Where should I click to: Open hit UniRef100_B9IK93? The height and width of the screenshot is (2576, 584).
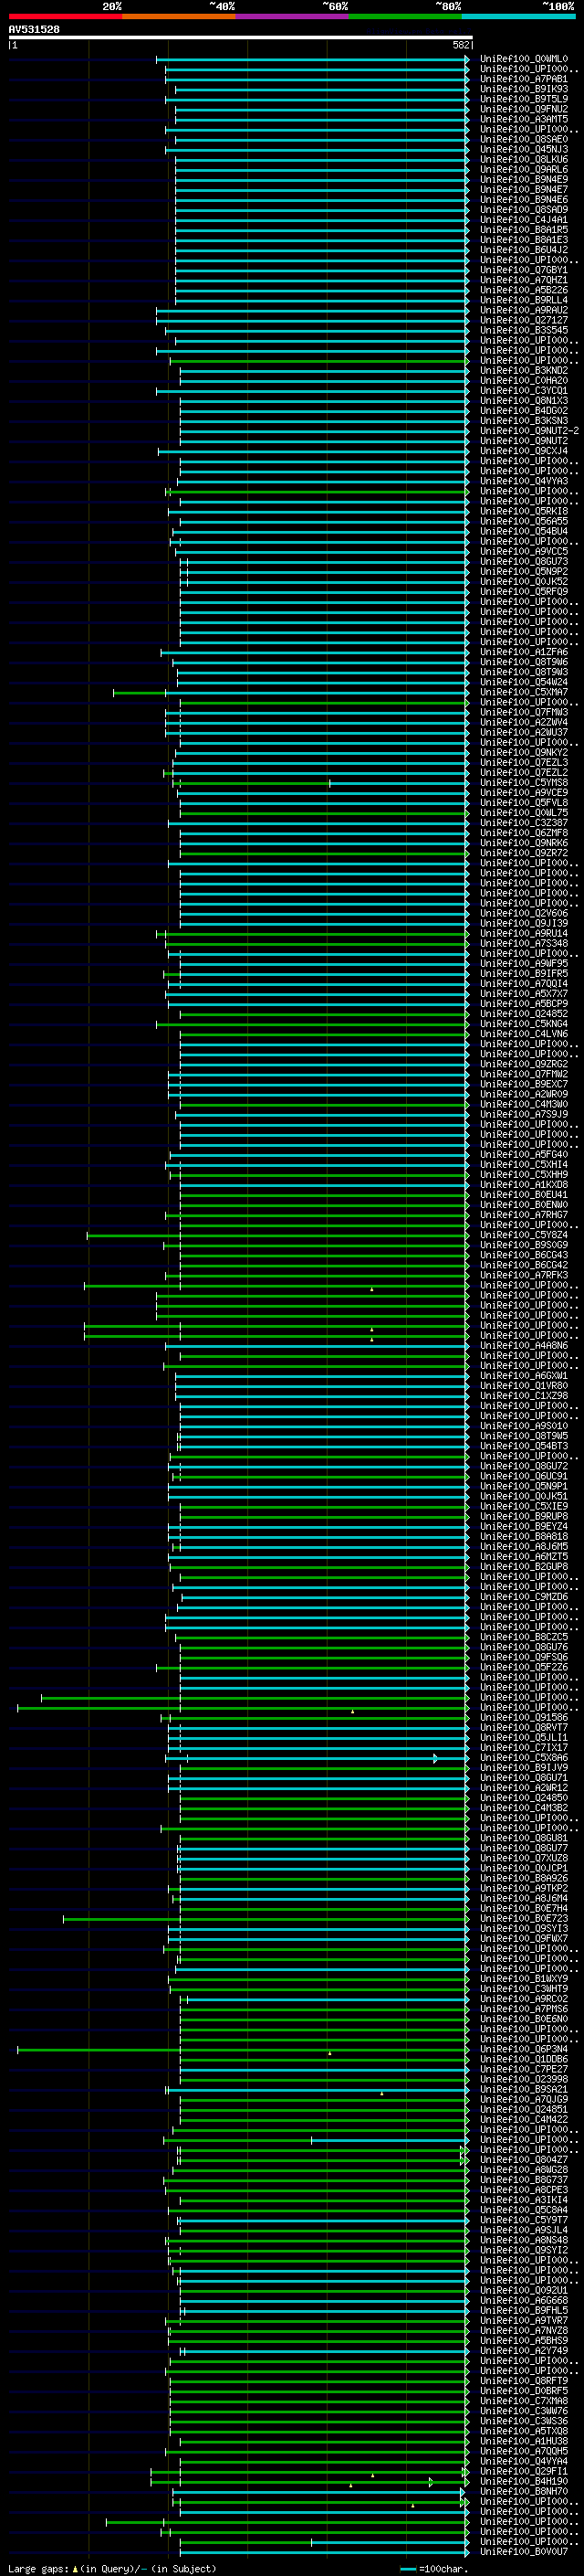click(x=524, y=89)
